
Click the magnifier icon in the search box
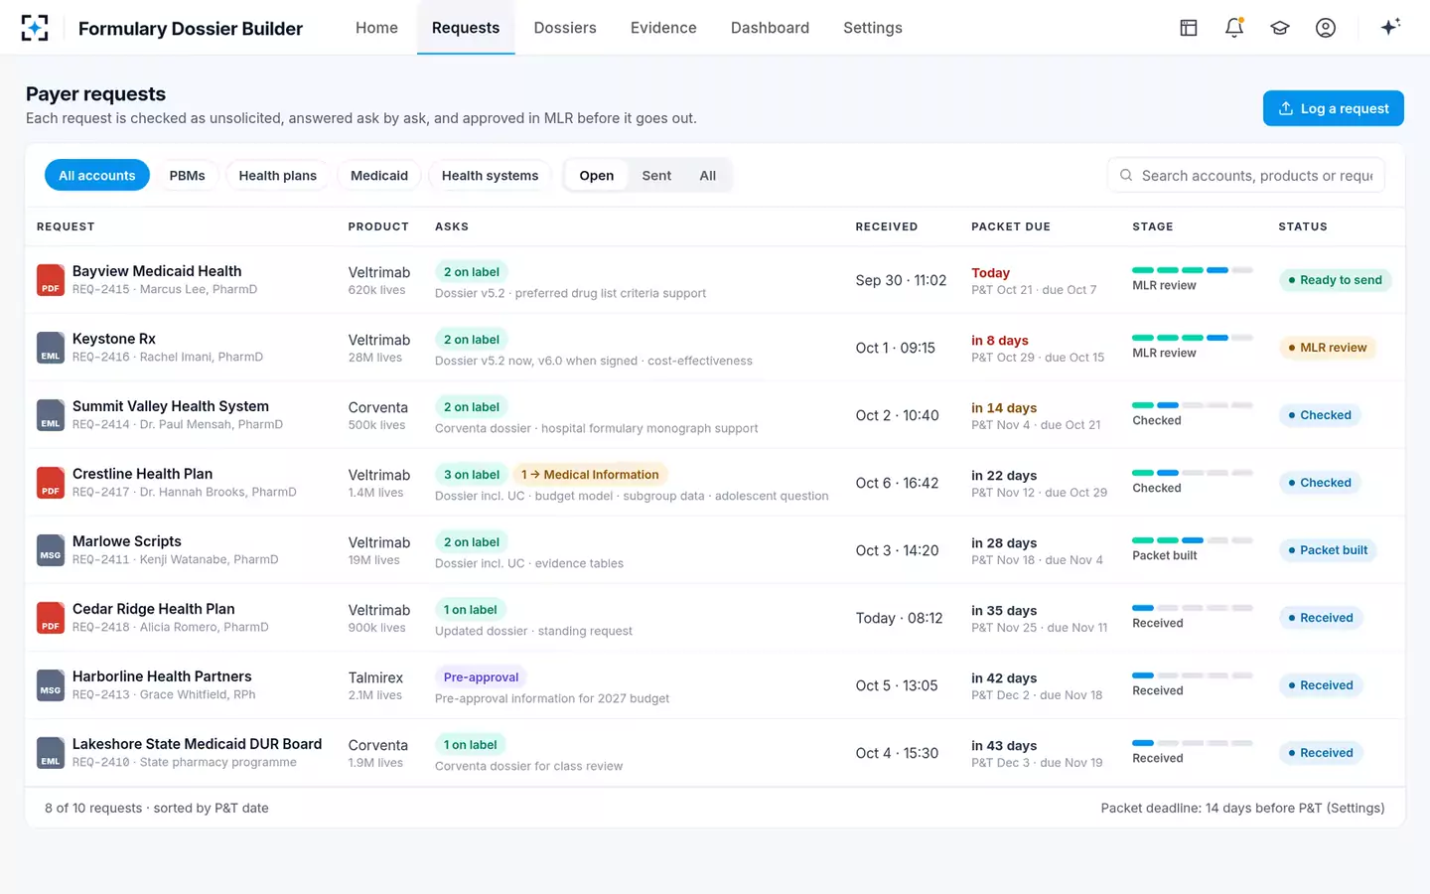coord(1126,176)
